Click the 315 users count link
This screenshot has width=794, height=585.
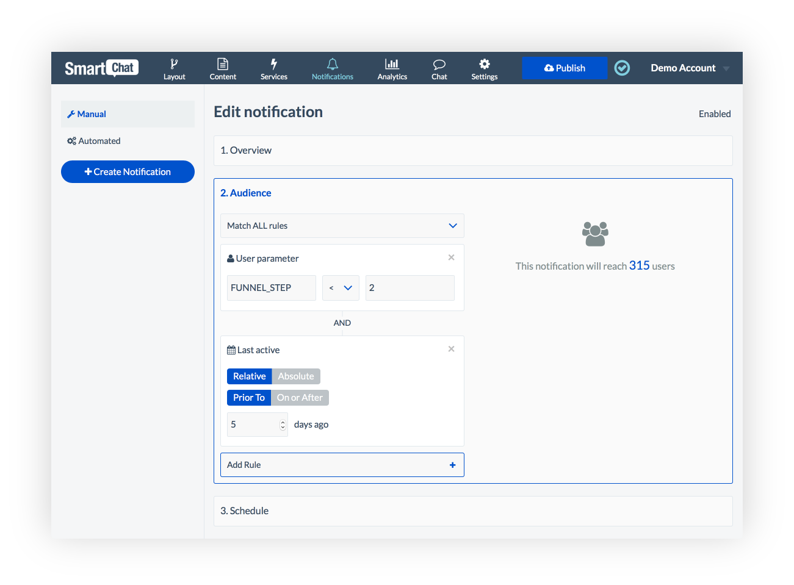[640, 265]
